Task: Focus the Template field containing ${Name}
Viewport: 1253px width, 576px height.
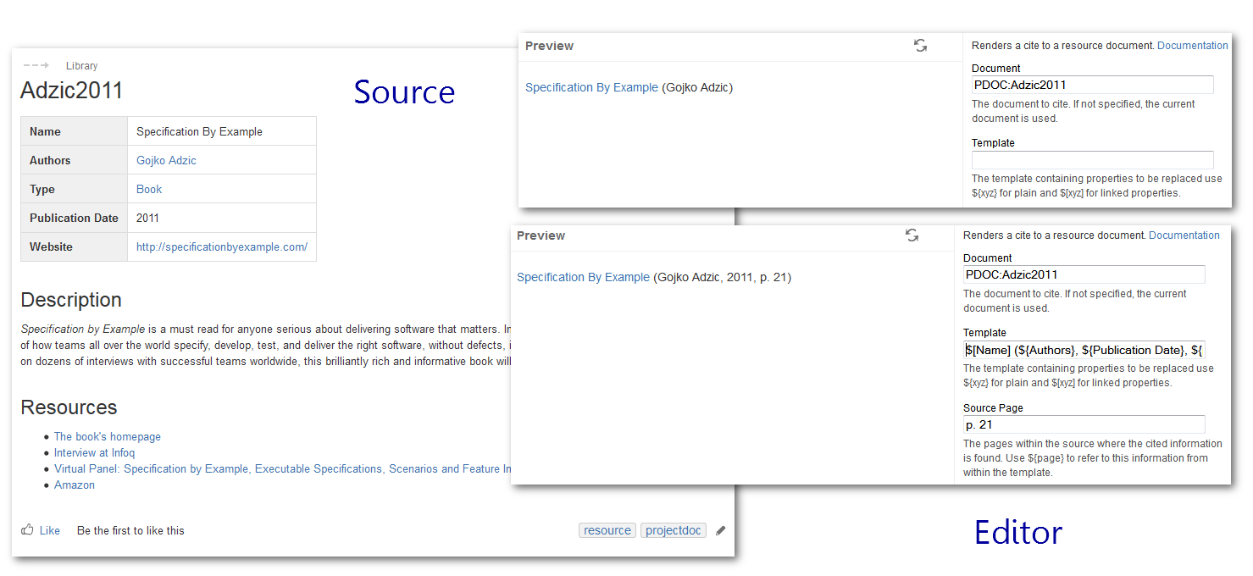Action: click(1084, 350)
